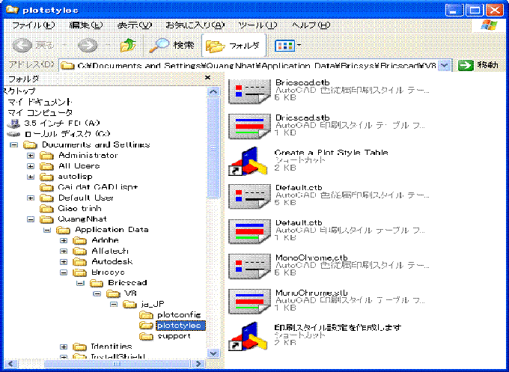509x372 pixels.
Task: Select the Bricscad.ctb file icon
Action: point(249,91)
